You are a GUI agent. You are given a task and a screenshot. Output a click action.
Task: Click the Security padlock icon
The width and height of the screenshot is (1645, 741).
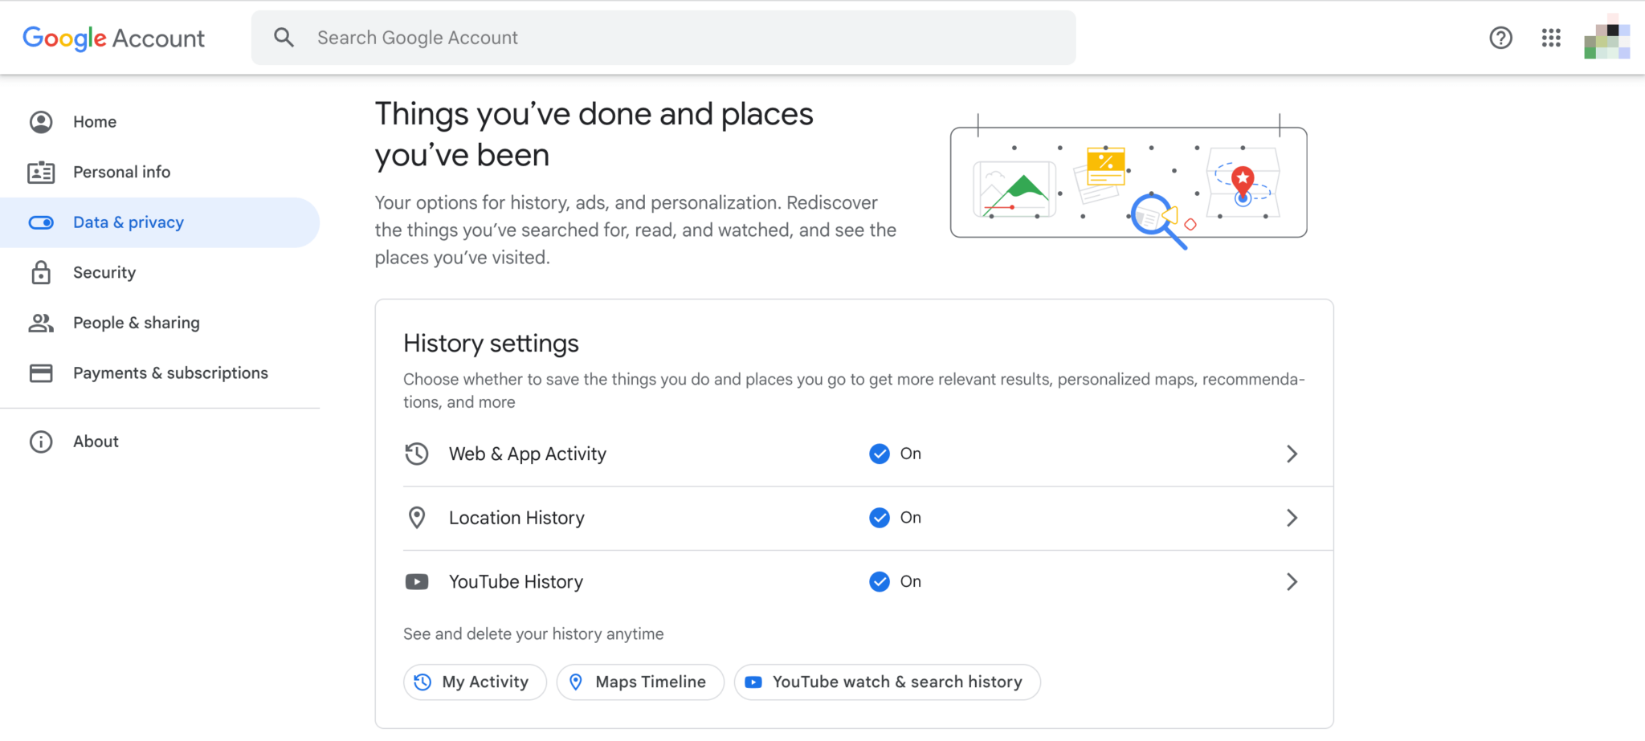41,272
